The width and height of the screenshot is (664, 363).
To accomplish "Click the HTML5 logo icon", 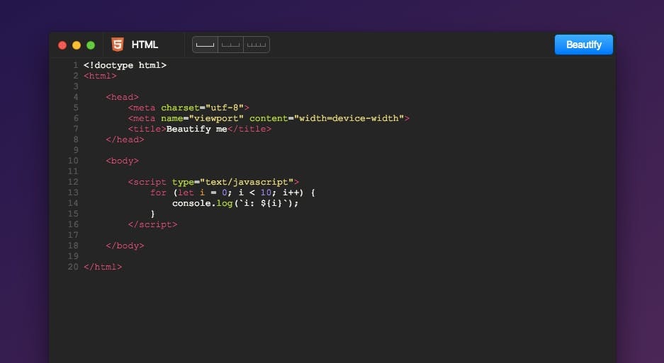I will pyautogui.click(x=118, y=45).
